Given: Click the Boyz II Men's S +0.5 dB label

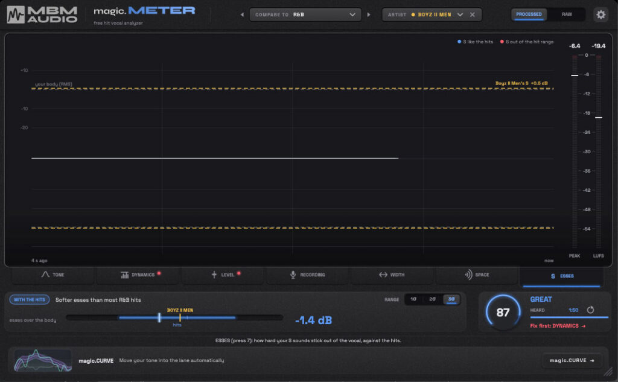Looking at the screenshot, I should click(x=521, y=83).
